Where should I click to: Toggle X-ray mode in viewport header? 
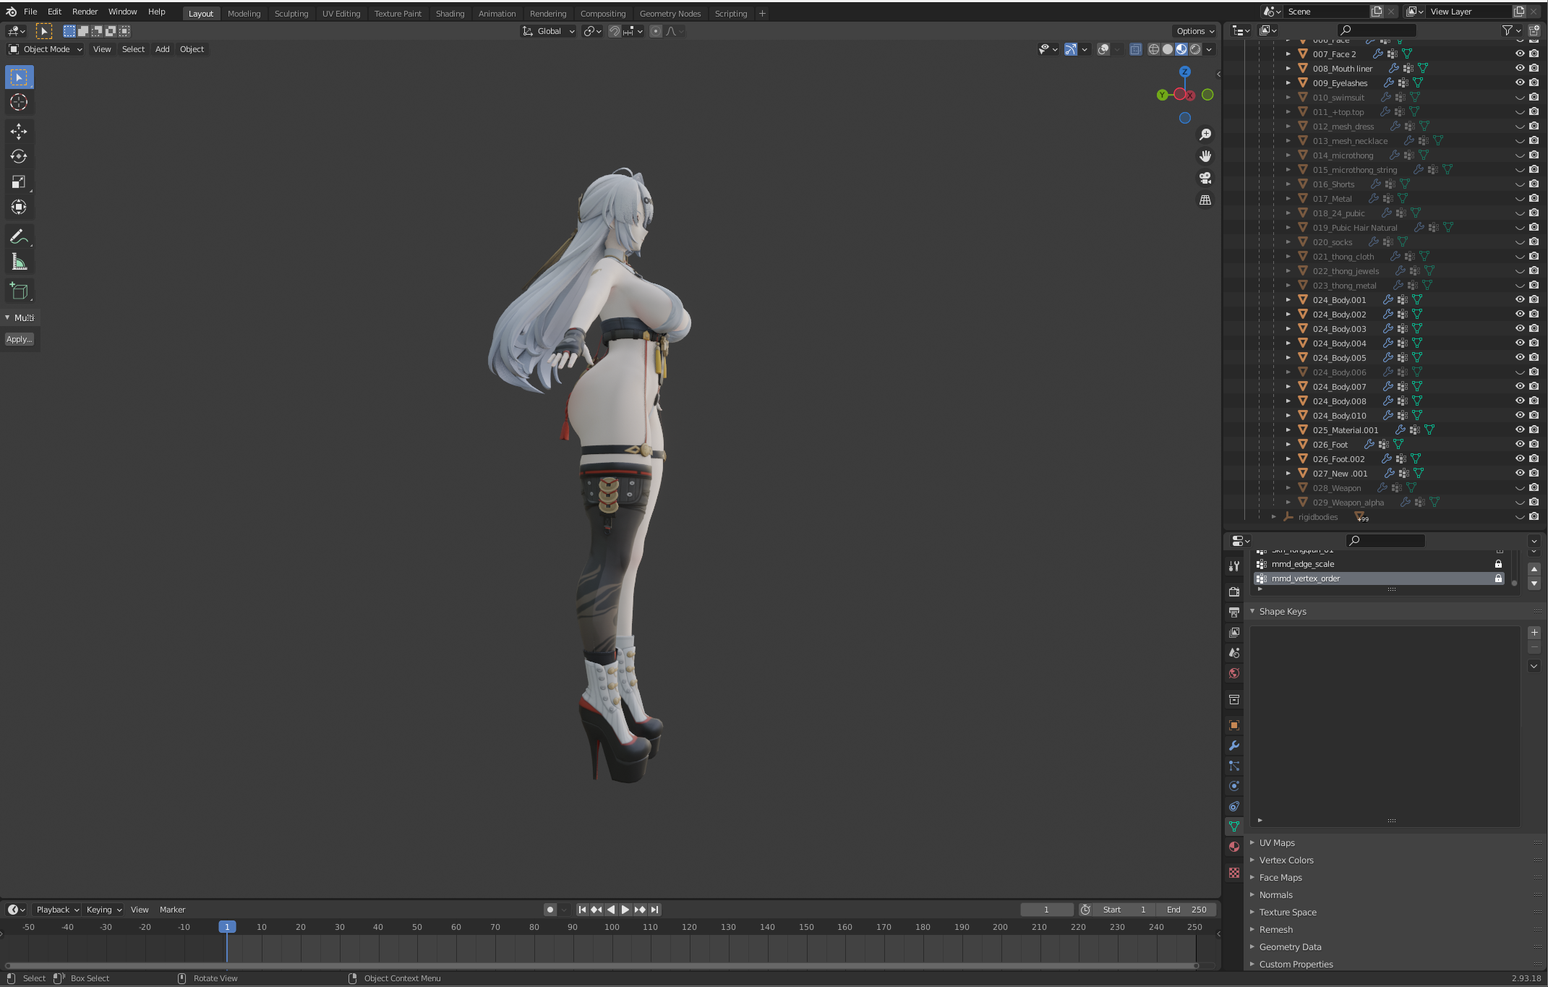pyautogui.click(x=1136, y=49)
